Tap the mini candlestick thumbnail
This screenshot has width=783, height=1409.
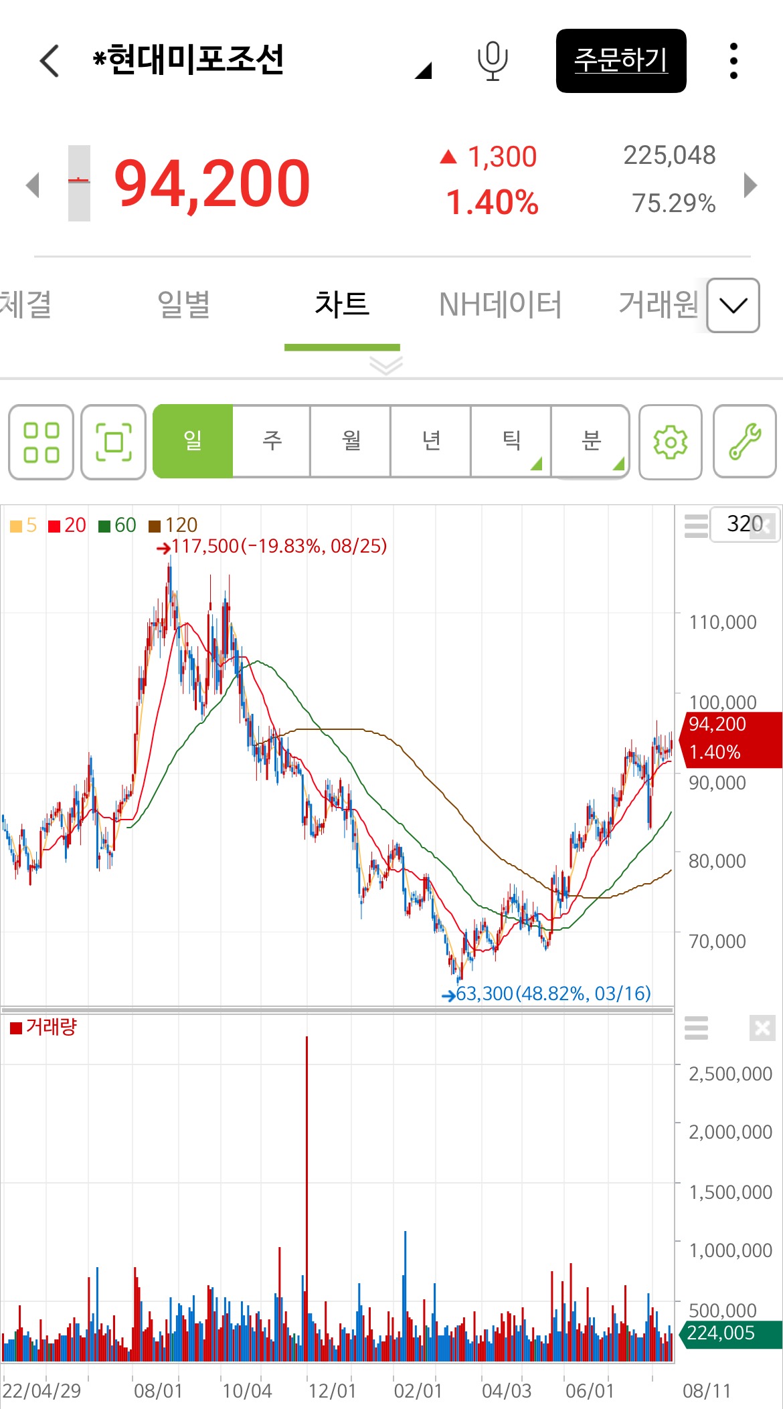79,183
